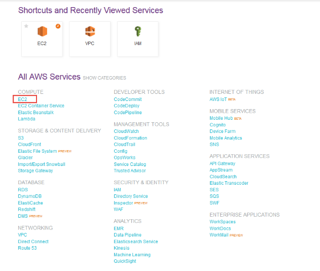Click the orange clock badge on EC2 tile

[58, 26]
